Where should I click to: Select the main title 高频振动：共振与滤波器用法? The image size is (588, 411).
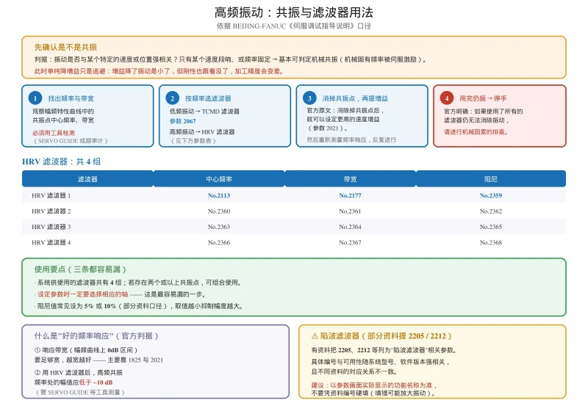(293, 12)
